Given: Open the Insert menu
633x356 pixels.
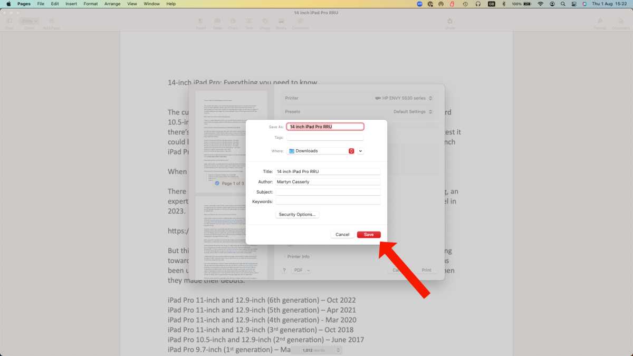Looking at the screenshot, I should tap(71, 4).
